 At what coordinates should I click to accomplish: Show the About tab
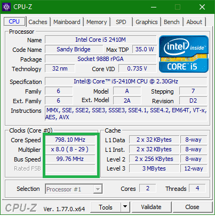pos(194,22)
